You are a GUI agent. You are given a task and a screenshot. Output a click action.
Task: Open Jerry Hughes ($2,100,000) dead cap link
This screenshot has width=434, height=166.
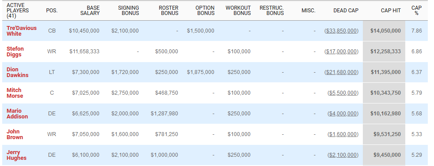343,155
